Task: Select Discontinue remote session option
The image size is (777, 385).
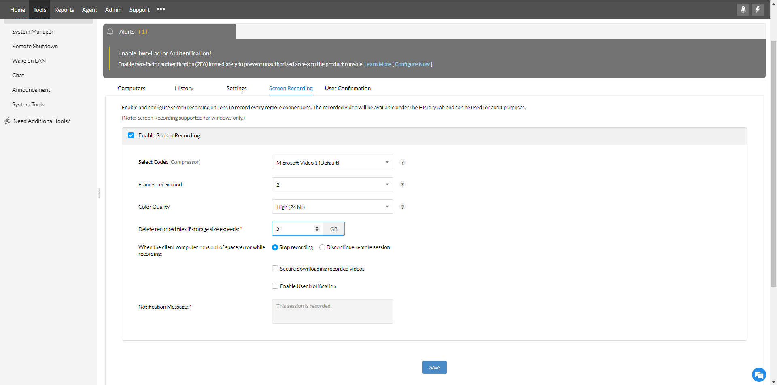Action: pos(322,247)
